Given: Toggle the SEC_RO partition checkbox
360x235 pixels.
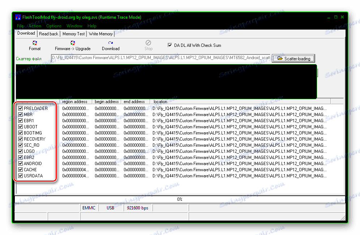Looking at the screenshot, I should [x=21, y=145].
